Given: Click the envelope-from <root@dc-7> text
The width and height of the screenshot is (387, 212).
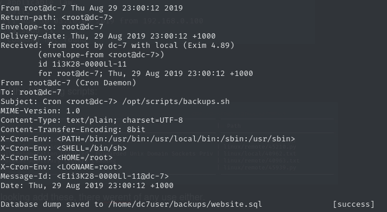Looking at the screenshot, I should 101,55.
